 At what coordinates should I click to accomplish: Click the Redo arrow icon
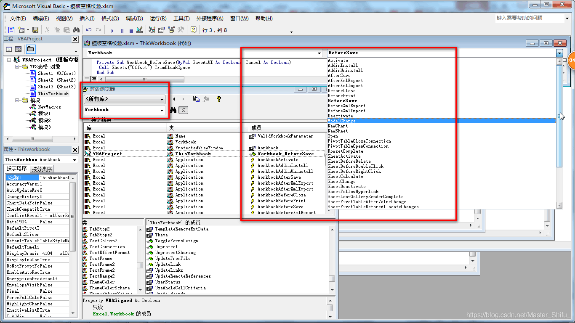[98, 30]
